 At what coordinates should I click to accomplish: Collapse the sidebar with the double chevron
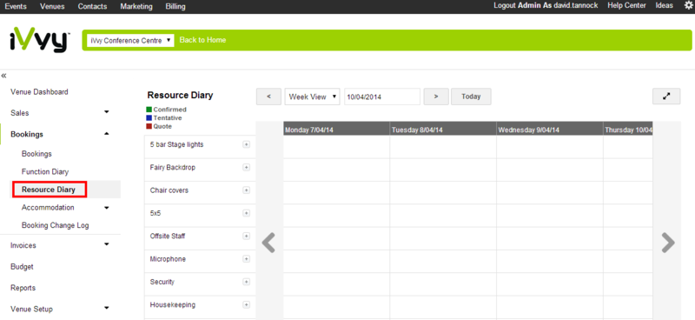click(x=4, y=76)
